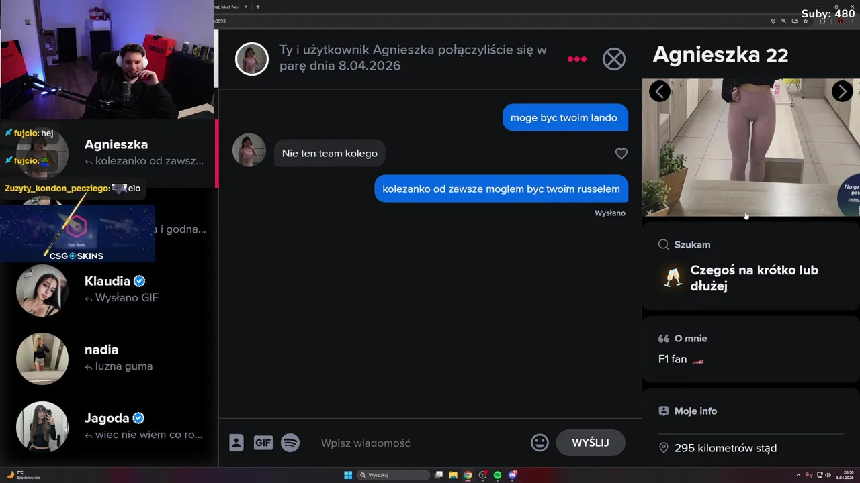Close the Agnieszka conversation with the X icon
Viewport: 860px width, 483px height.
[x=613, y=59]
